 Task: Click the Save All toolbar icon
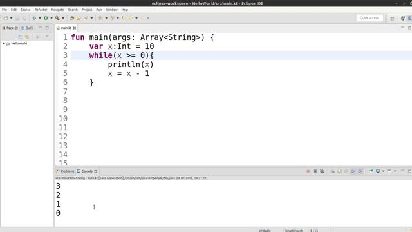[24, 18]
